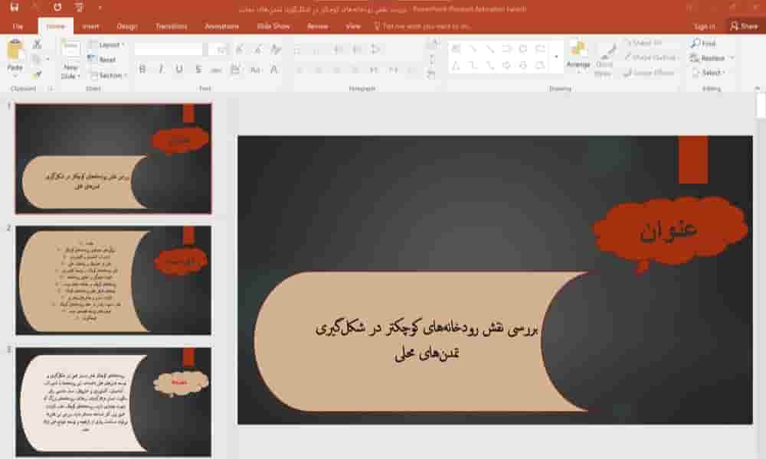Expand the Replace dropdown arrow
Viewport: 766px width, 459px height.
pyautogui.click(x=732, y=58)
